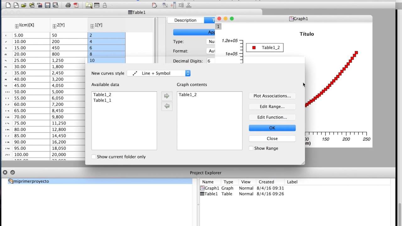
Task: Remove curve with left arrow button
Action: (x=167, y=106)
